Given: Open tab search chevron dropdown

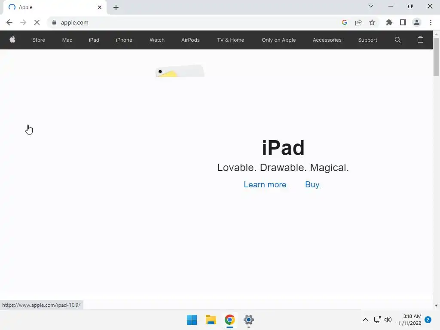Looking at the screenshot, I should [x=371, y=6].
